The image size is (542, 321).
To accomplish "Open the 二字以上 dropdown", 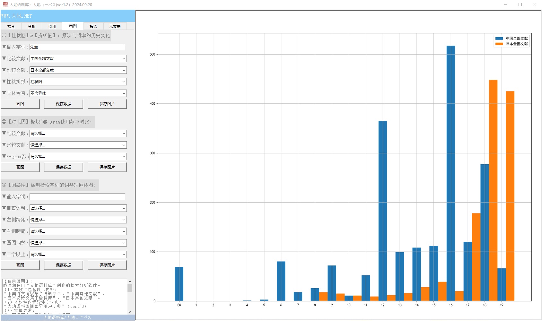I will pyautogui.click(x=78, y=254).
